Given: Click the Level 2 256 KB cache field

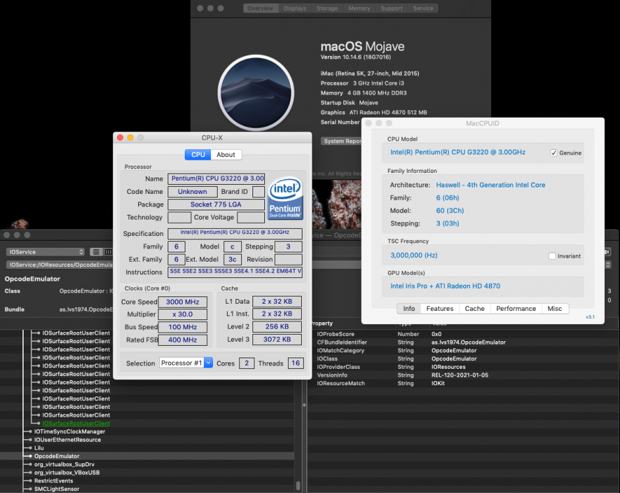Looking at the screenshot, I should (277, 327).
